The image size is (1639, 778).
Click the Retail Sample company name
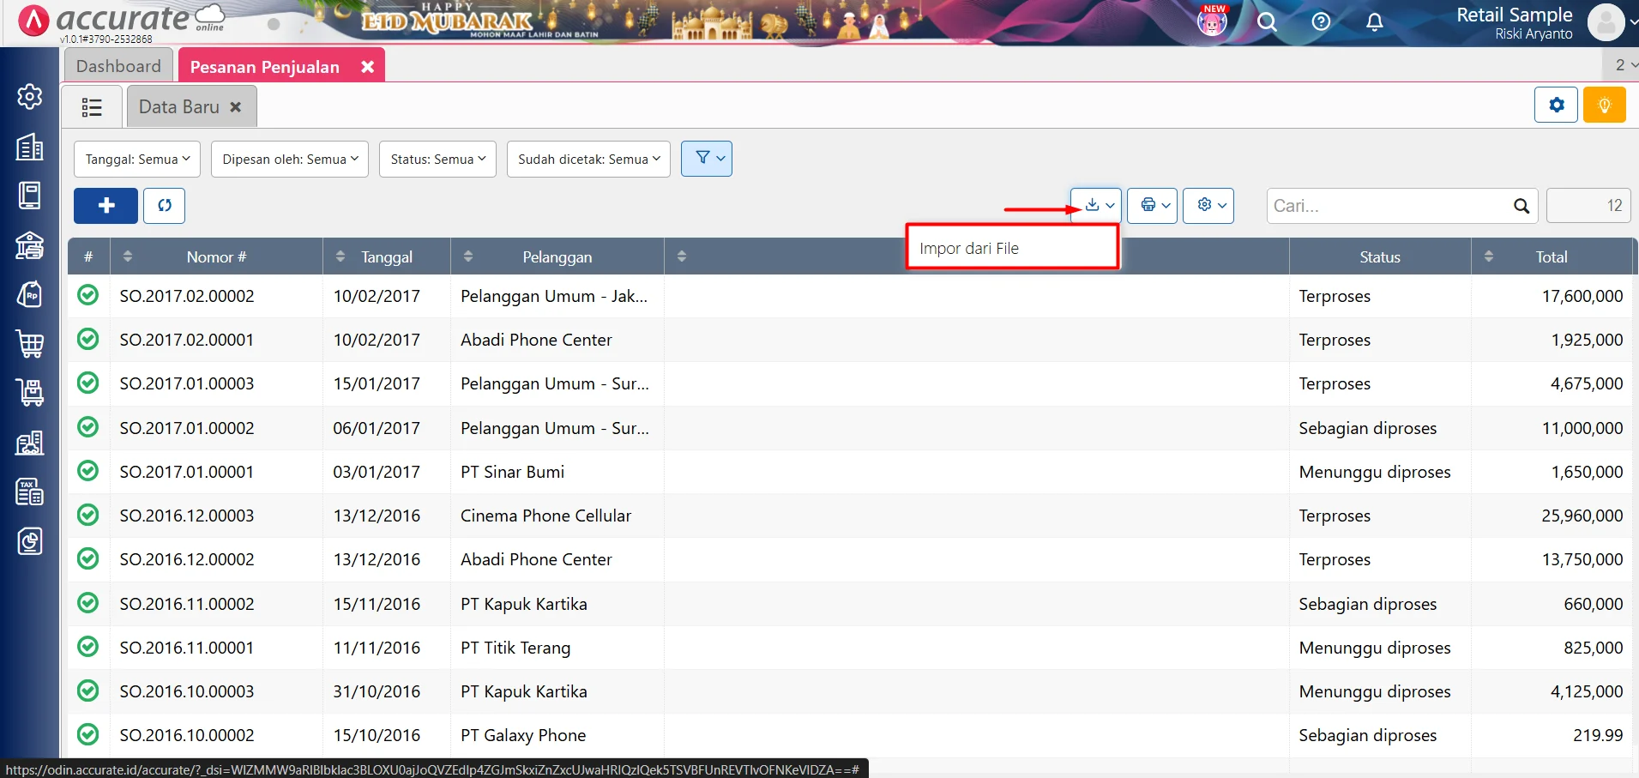tap(1514, 15)
